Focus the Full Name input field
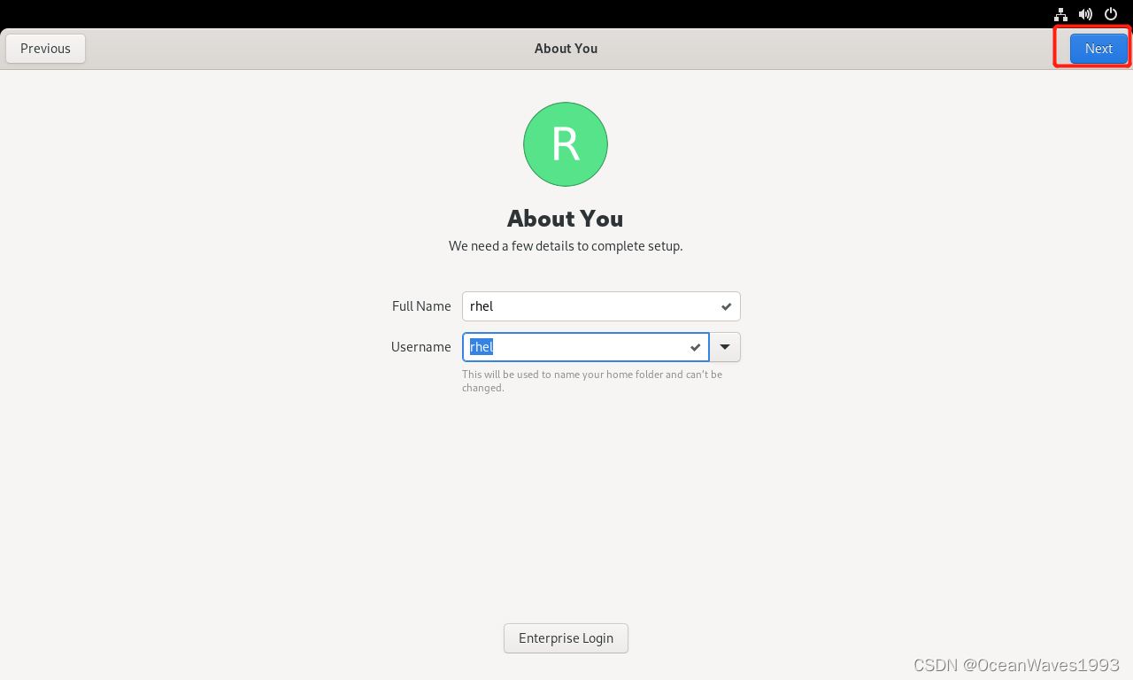Screen dimensions: 1133x680 click(x=601, y=306)
